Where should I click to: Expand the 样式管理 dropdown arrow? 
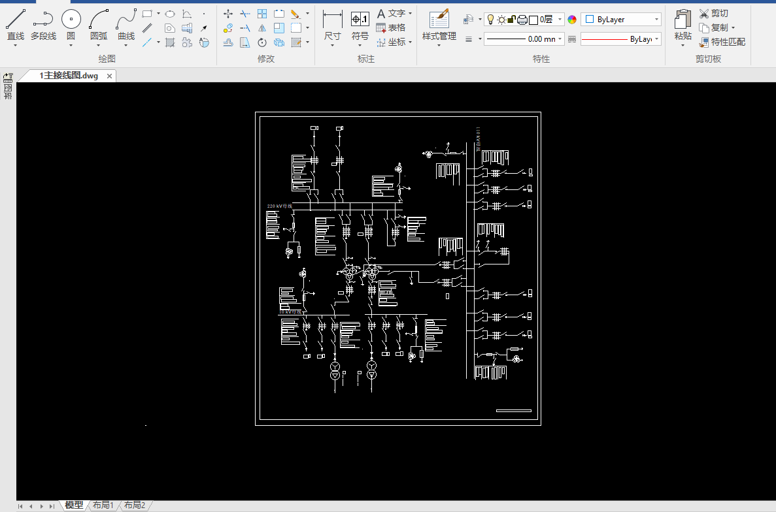click(x=439, y=46)
